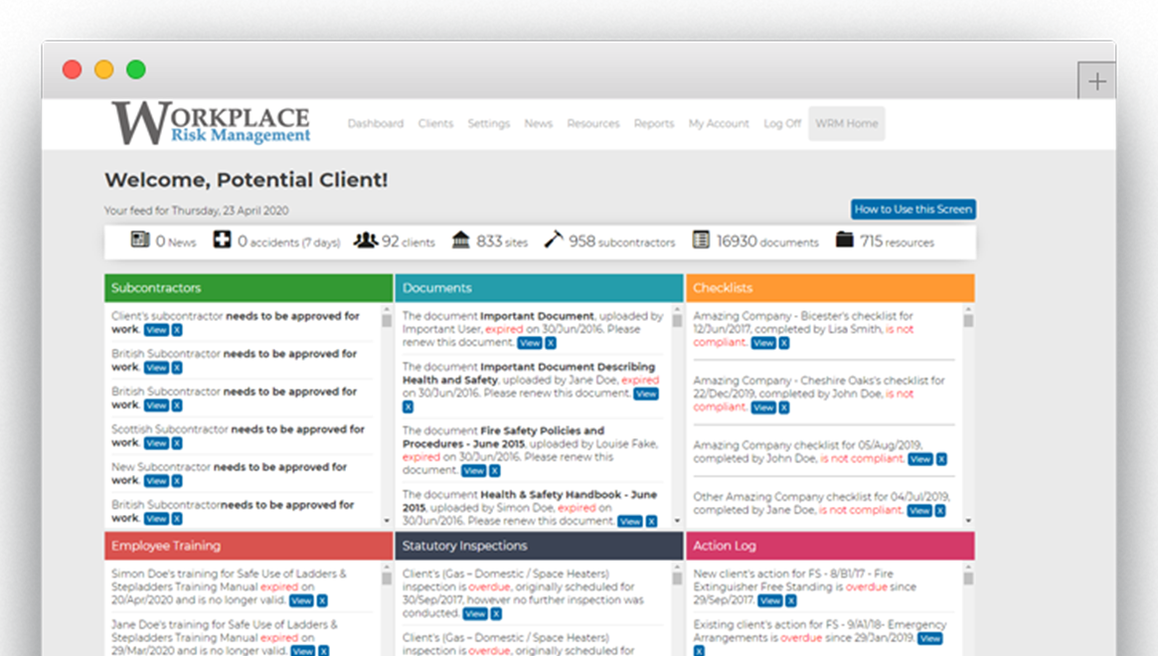Image resolution: width=1158 pixels, height=656 pixels.
Task: Open the Reports menu
Action: 654,123
